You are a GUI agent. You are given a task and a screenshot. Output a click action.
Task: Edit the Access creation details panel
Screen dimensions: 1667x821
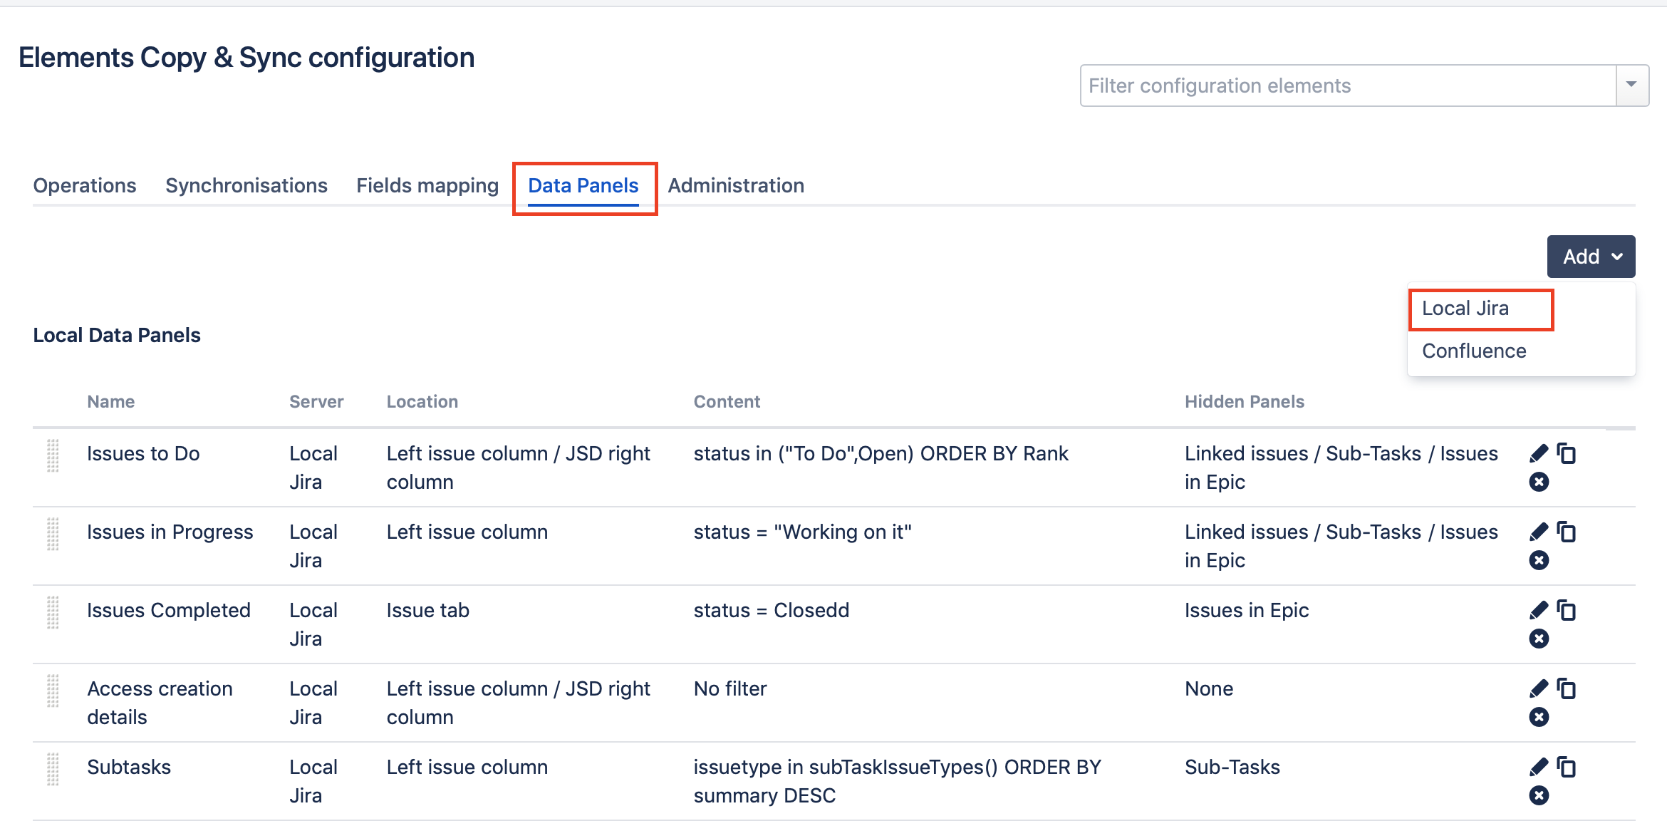pos(1539,688)
